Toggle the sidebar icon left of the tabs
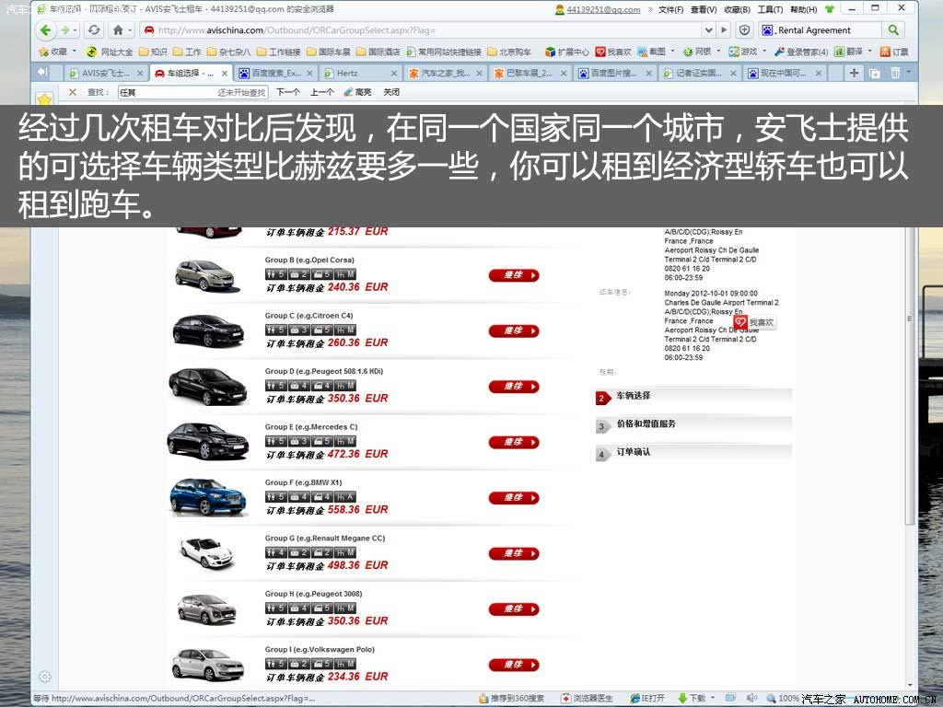Image resolution: width=943 pixels, height=707 pixels. 42,72
